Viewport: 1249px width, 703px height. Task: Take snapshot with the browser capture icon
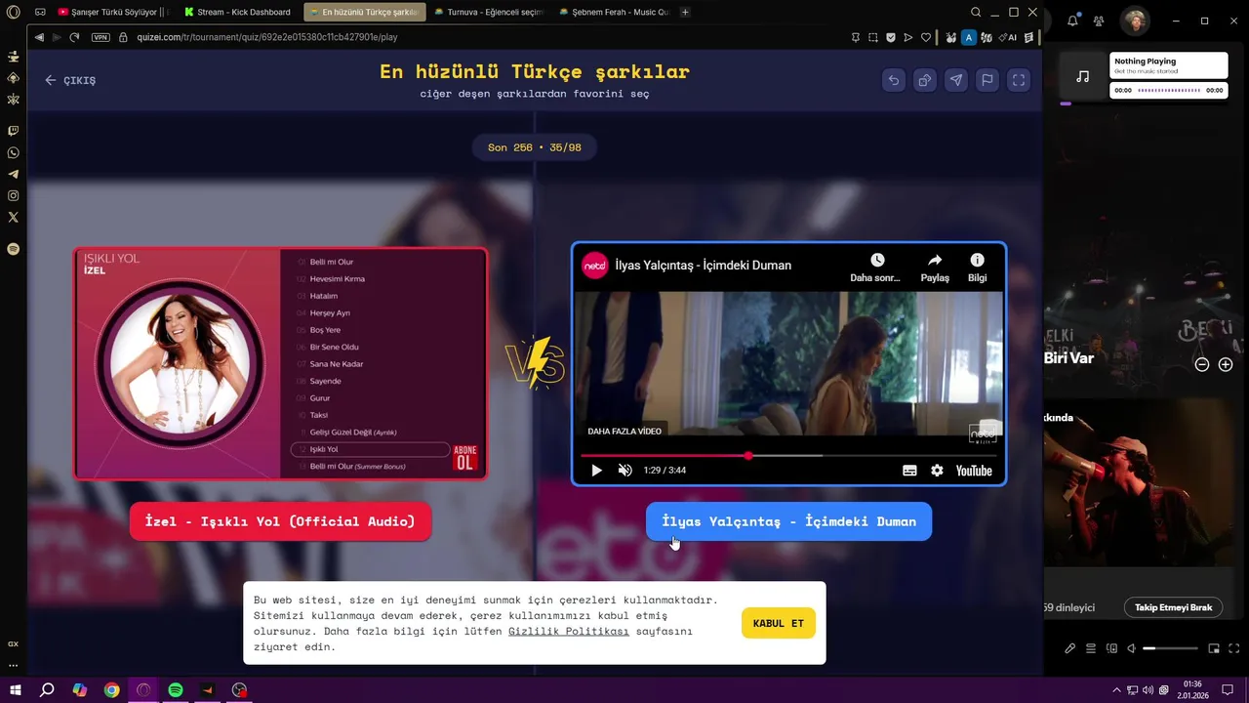tap(873, 37)
